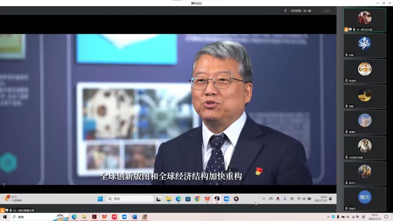Toggle the microphone icon in shared system tray
This screenshot has width=393, height=221.
(x=285, y=199)
